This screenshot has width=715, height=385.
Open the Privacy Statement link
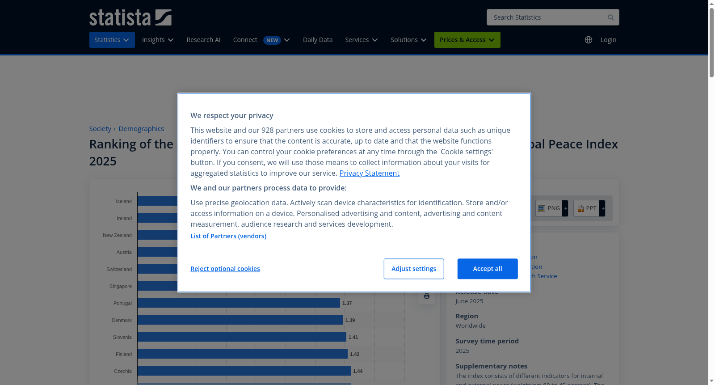[370, 173]
